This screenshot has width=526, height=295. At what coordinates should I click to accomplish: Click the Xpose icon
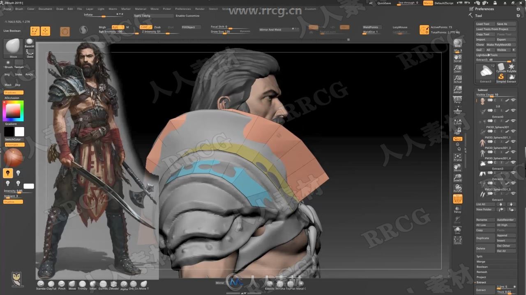(x=457, y=241)
